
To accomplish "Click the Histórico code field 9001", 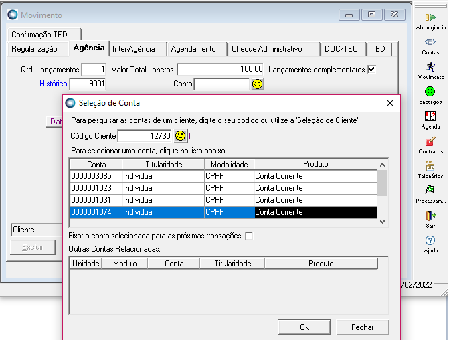I will point(88,84).
